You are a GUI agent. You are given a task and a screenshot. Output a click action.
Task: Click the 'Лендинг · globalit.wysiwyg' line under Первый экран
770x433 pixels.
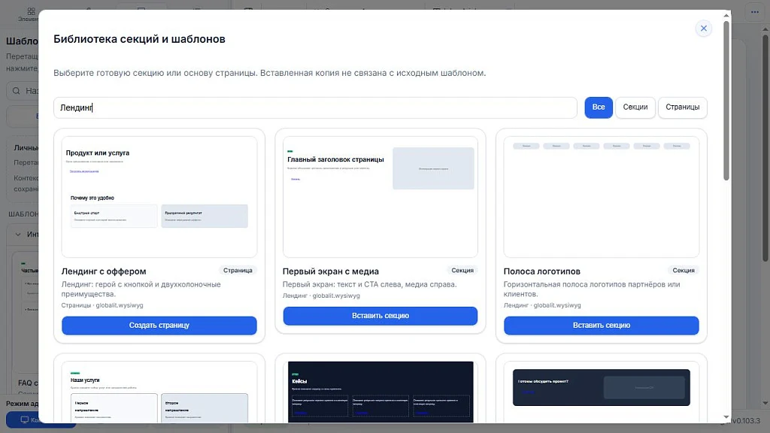[x=321, y=295]
